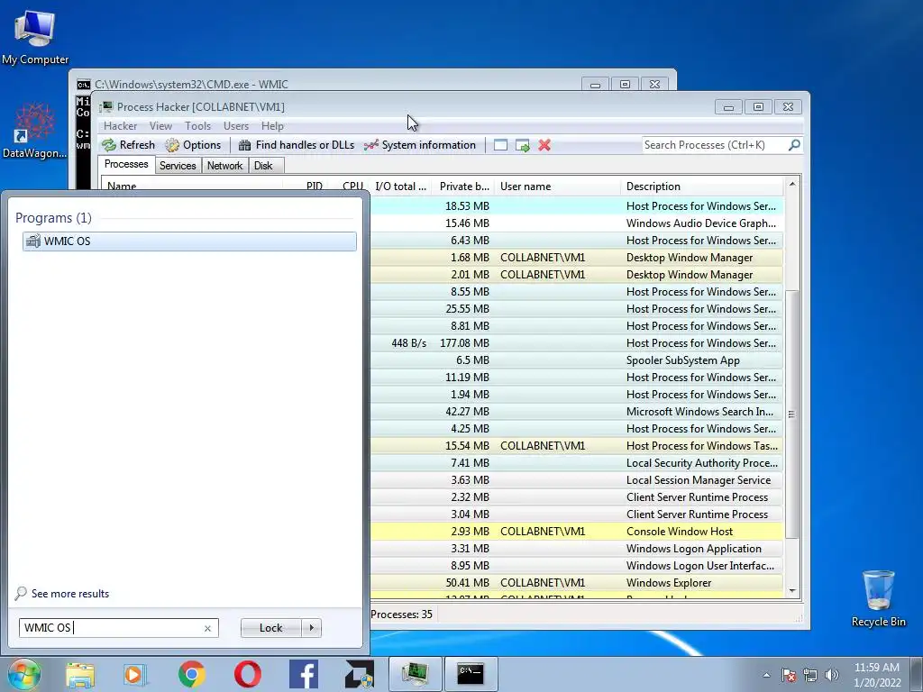Select Microsoft Windows Search Indexer row
The width and height of the screenshot is (923, 692).
(577, 411)
